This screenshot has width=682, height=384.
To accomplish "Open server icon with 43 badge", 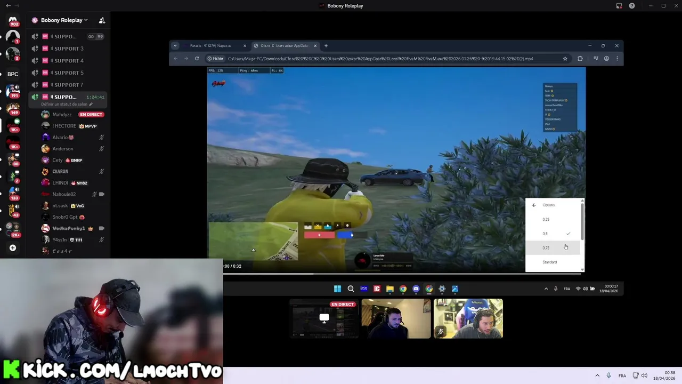I will click(x=13, y=210).
